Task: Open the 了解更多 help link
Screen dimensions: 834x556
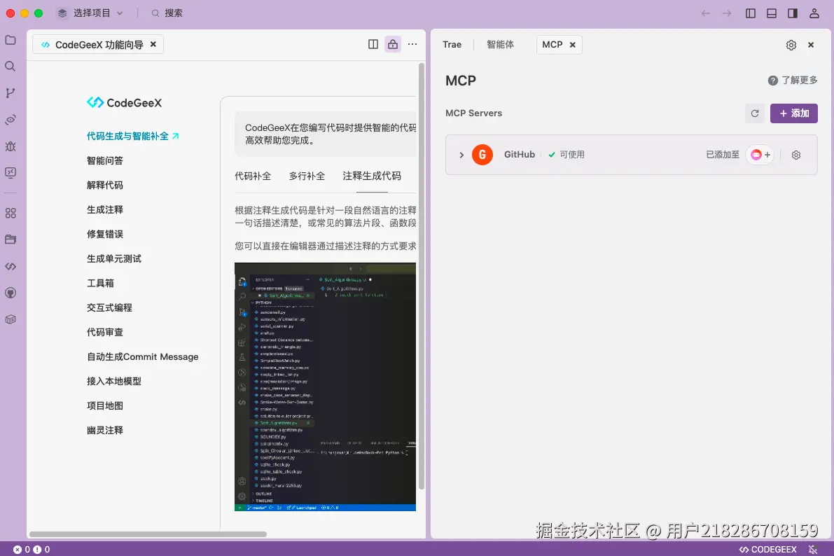Action: [793, 81]
